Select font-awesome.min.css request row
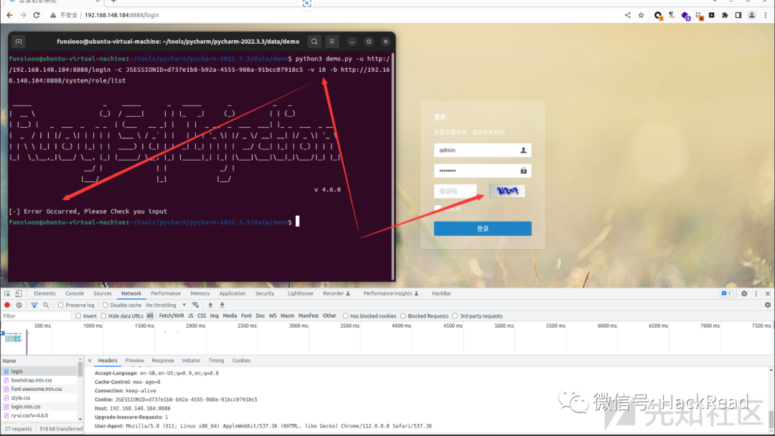 pyautogui.click(x=39, y=389)
